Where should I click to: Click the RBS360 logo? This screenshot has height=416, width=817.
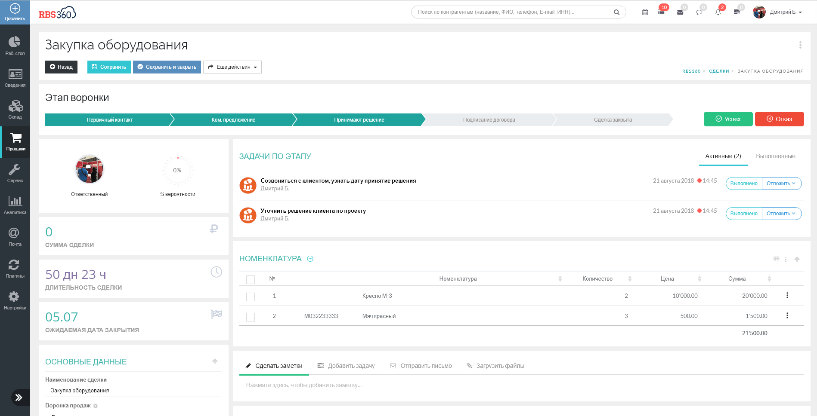(57, 13)
